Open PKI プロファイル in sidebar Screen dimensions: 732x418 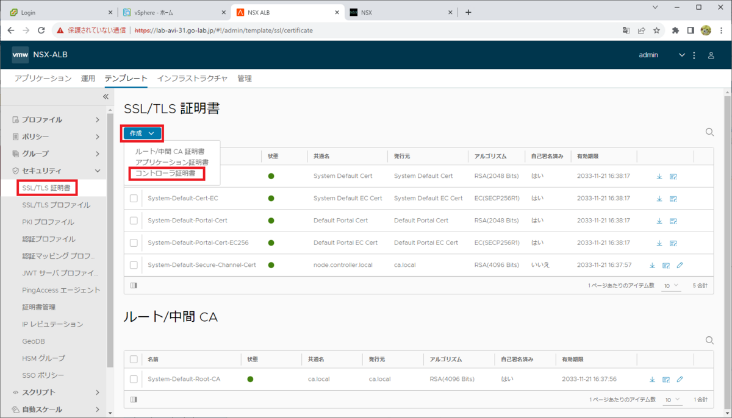pos(48,222)
